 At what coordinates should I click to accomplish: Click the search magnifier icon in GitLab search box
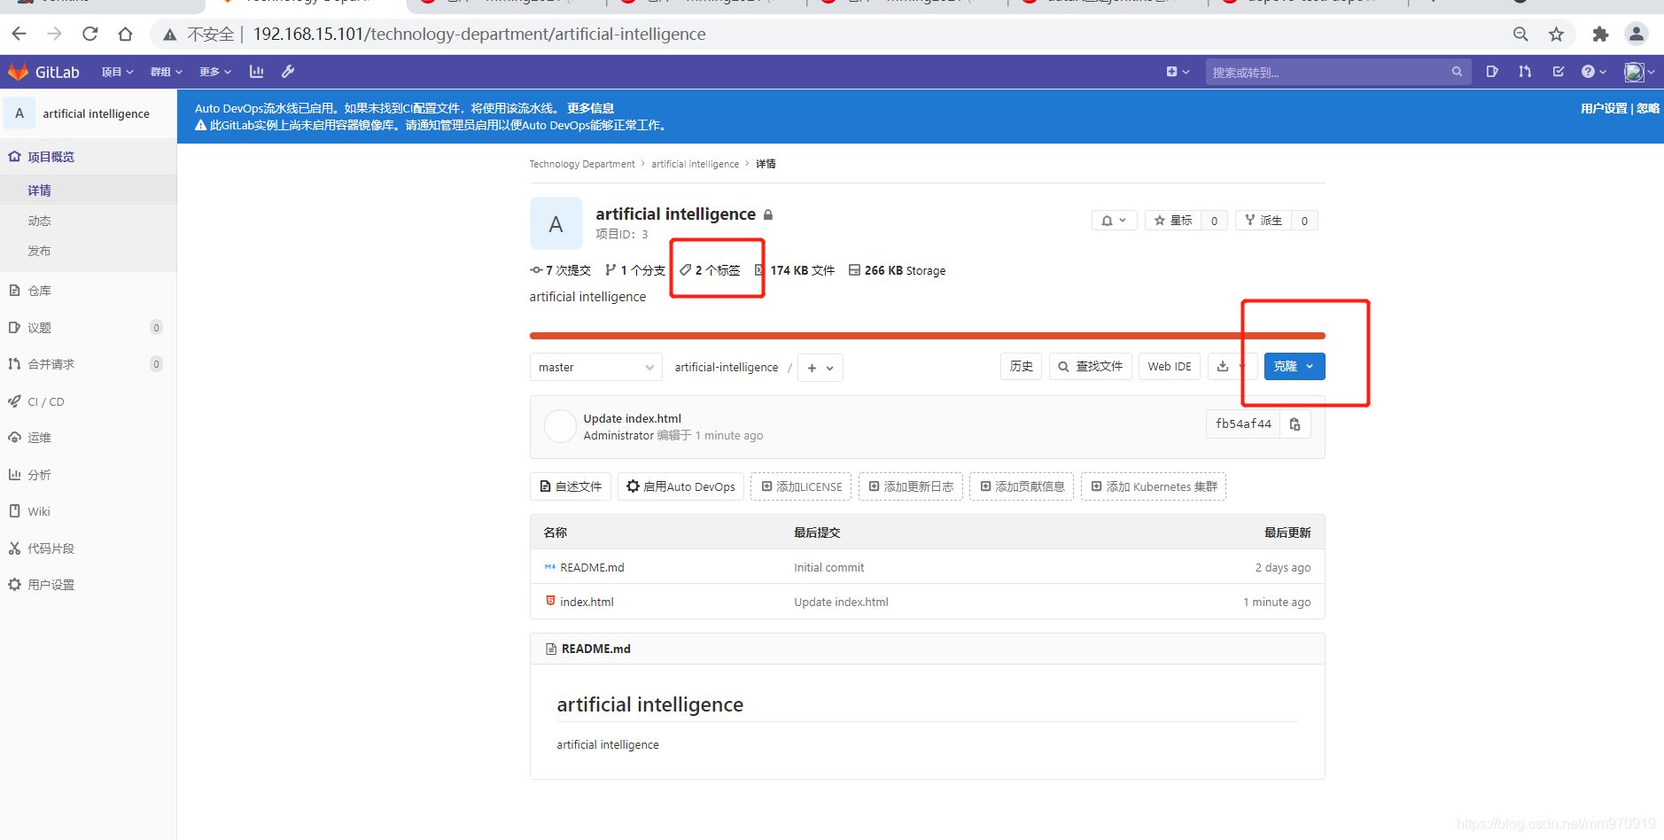pos(1457,72)
